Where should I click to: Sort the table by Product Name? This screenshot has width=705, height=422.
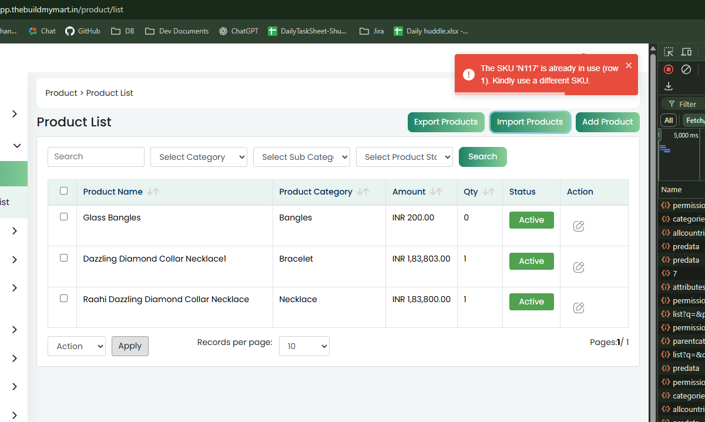[x=153, y=192]
